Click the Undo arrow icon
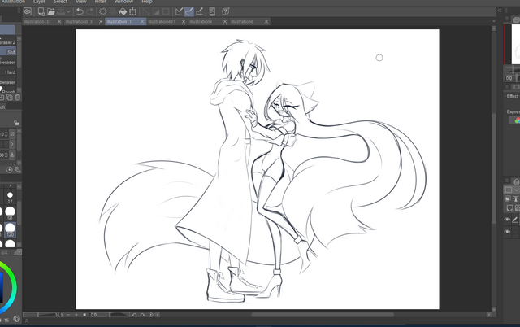This screenshot has width=520, height=327. pos(80,11)
